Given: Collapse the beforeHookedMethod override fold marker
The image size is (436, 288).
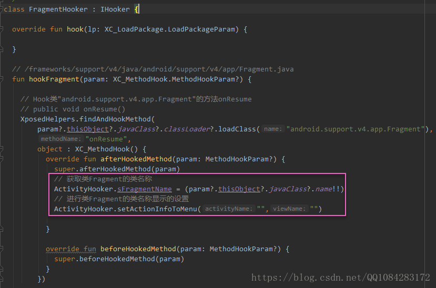Looking at the screenshot, I should pyautogui.click(x=2, y=249).
